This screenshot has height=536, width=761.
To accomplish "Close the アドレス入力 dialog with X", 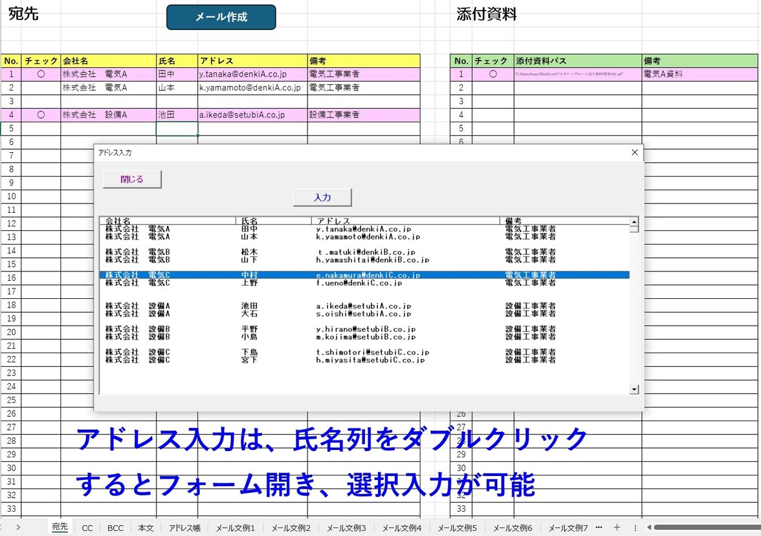I will click(x=635, y=152).
